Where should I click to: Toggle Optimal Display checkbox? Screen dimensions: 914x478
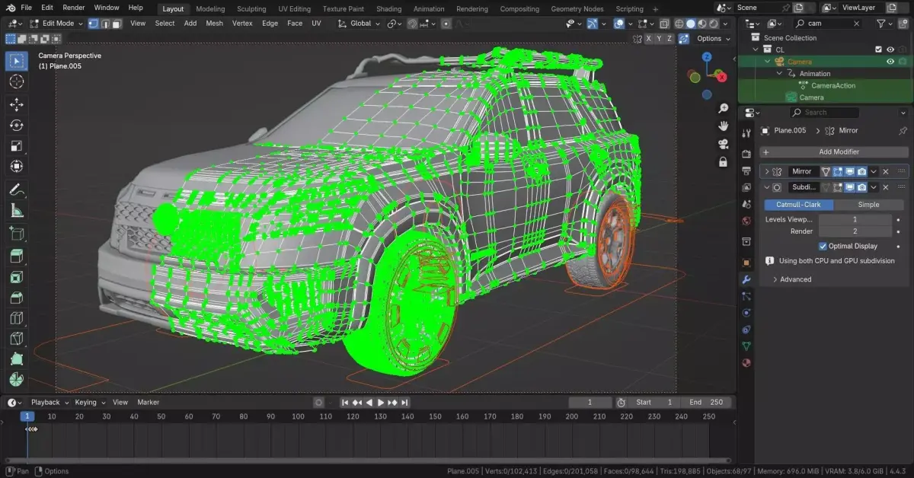823,247
